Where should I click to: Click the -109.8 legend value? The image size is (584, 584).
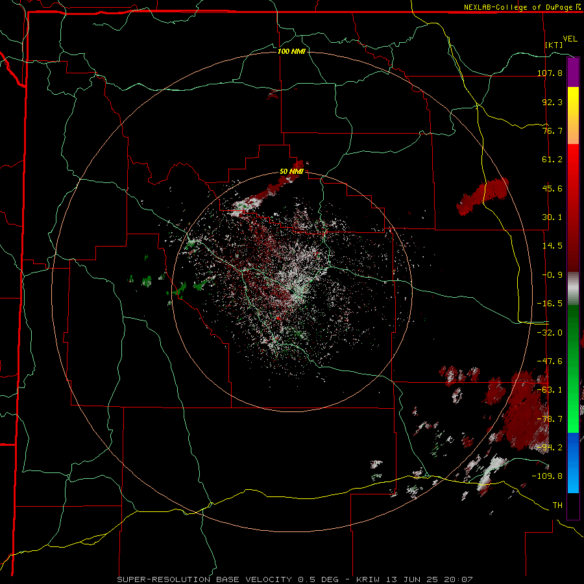pos(548,476)
